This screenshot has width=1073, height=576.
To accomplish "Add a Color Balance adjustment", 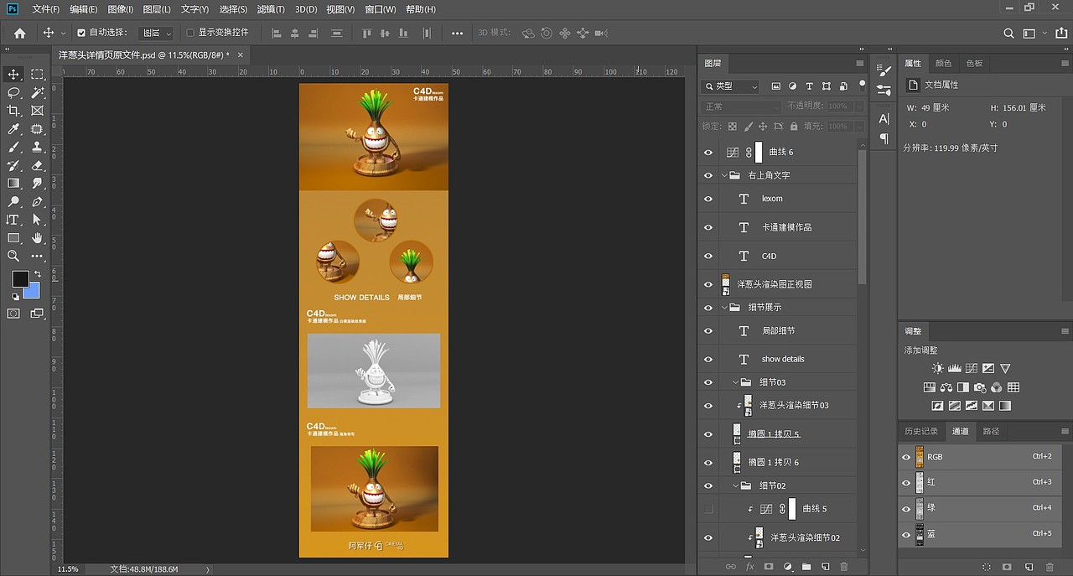I will tap(946, 387).
